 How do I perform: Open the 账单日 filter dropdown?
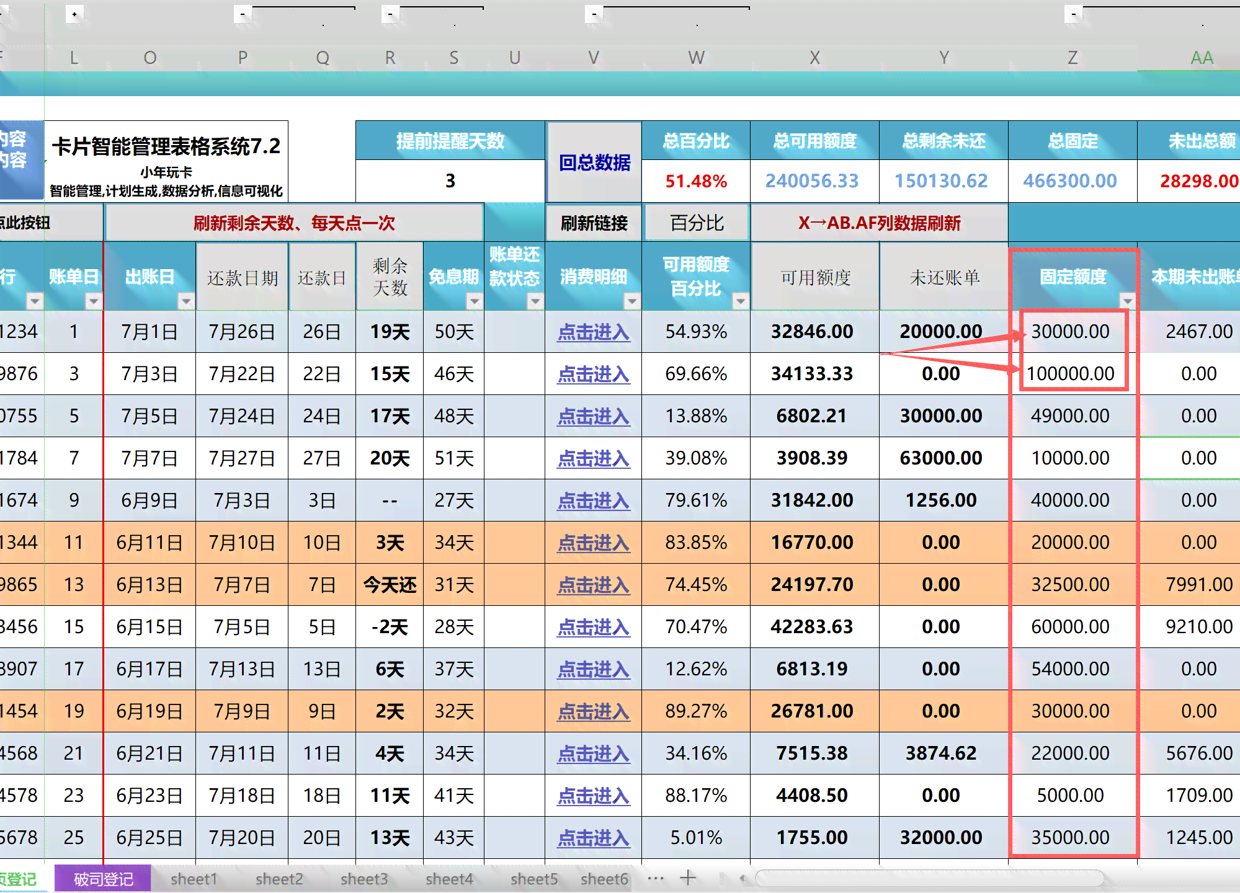(x=94, y=301)
